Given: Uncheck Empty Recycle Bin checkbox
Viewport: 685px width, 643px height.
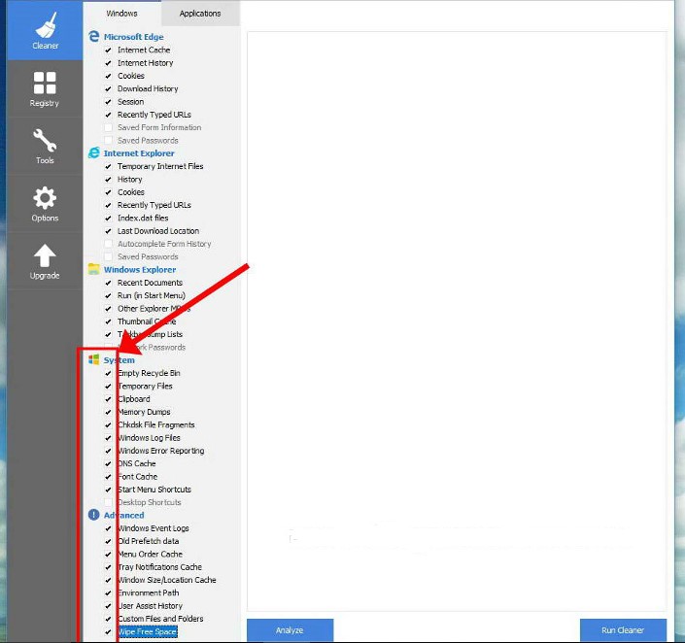Looking at the screenshot, I should pyautogui.click(x=108, y=373).
